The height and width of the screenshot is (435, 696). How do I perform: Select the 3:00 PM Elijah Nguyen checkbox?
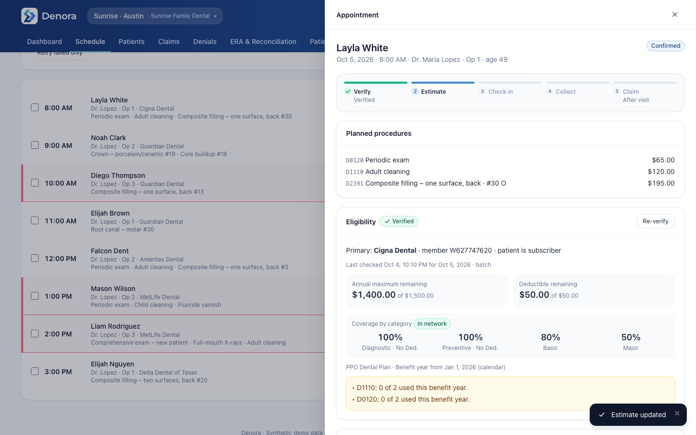(35, 371)
